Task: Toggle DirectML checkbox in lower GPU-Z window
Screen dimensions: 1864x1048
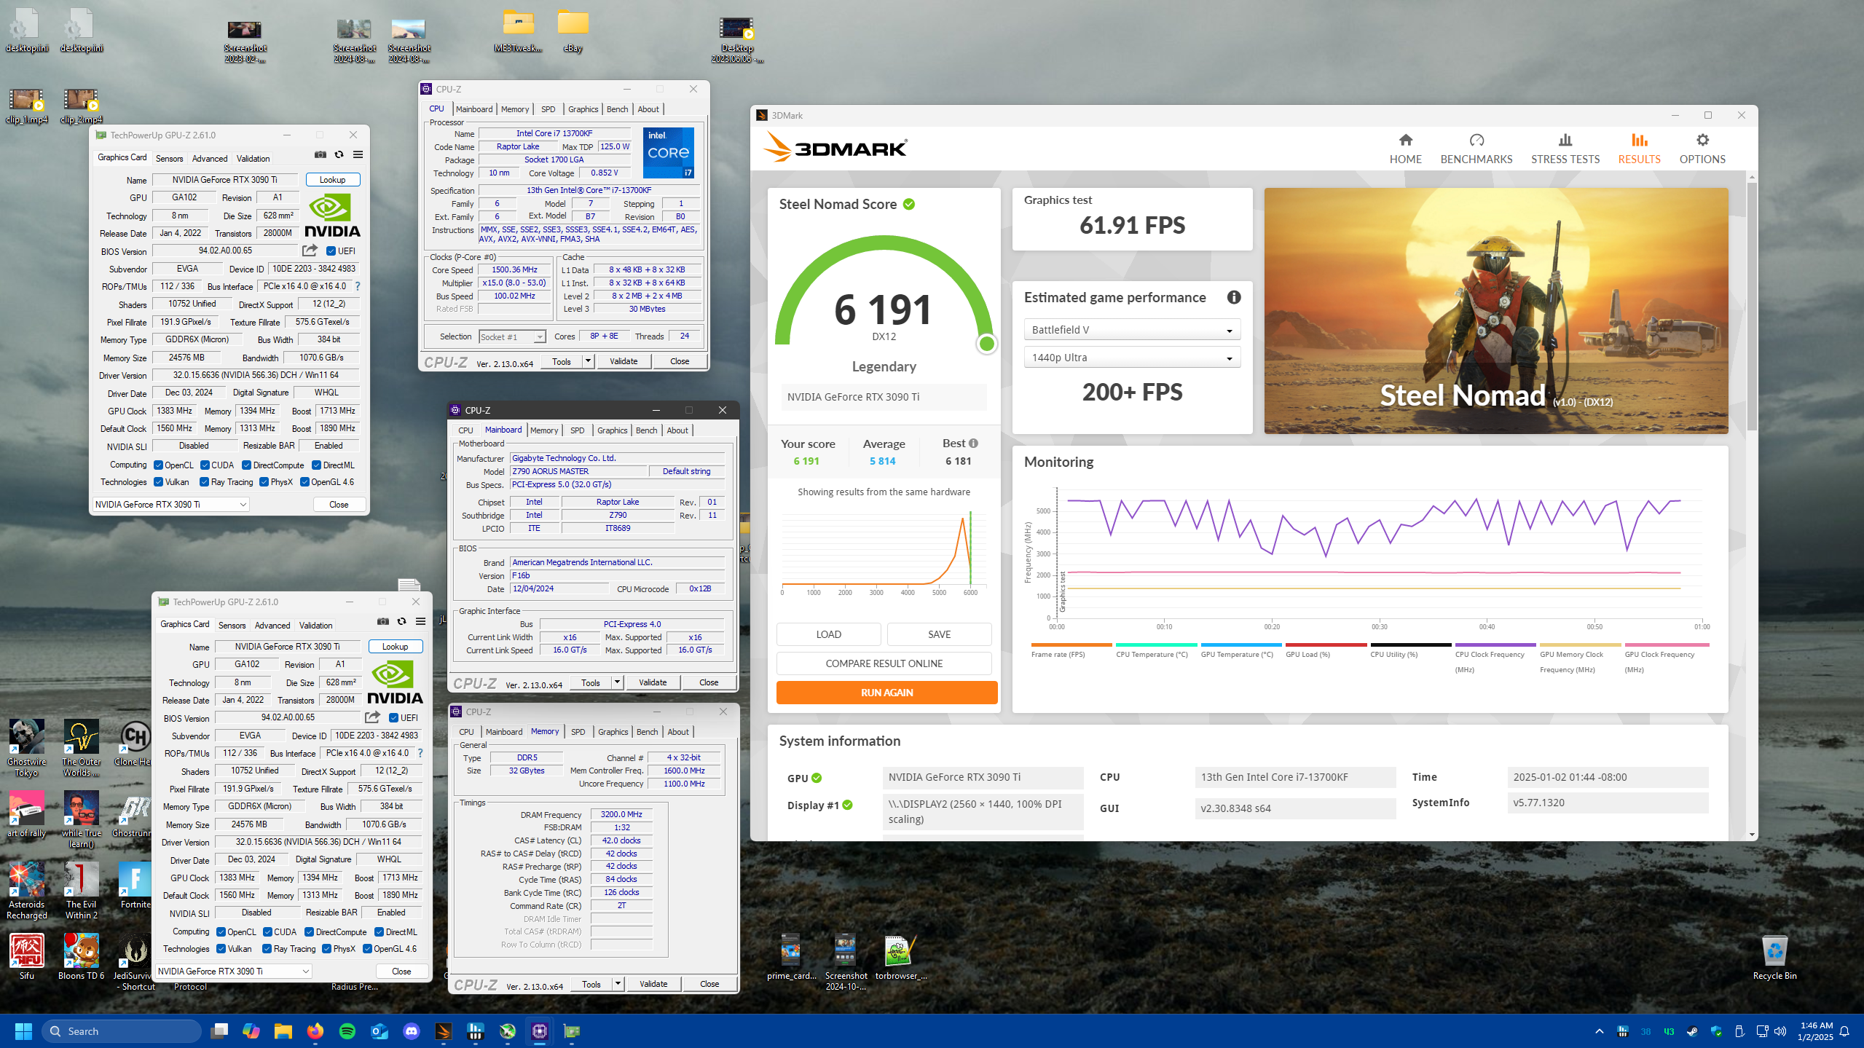Action: tap(380, 932)
